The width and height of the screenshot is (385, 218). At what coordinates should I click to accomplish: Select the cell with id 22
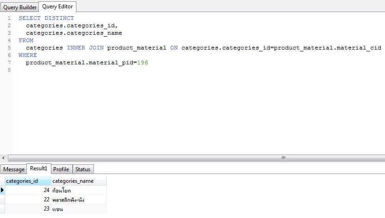click(28, 199)
